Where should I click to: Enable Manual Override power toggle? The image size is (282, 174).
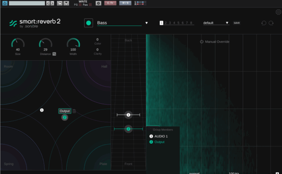pos(202,42)
